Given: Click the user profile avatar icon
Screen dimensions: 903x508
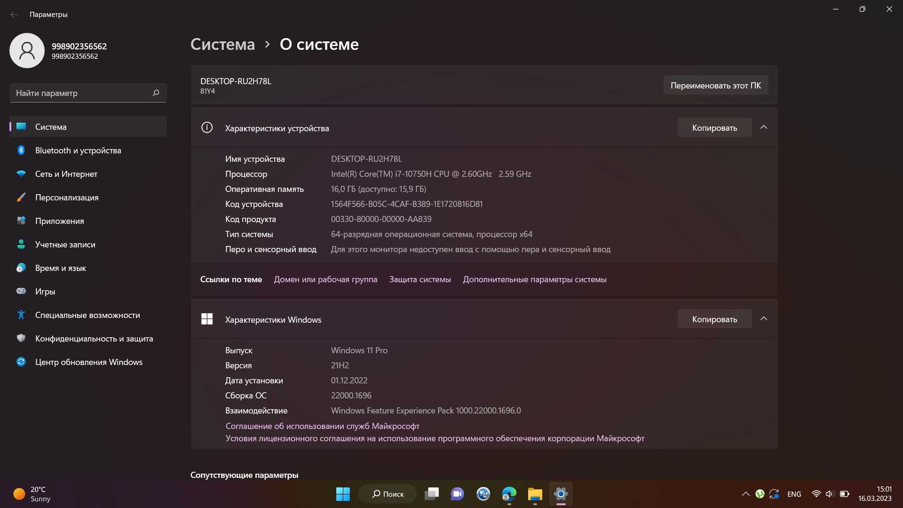Looking at the screenshot, I should [27, 50].
